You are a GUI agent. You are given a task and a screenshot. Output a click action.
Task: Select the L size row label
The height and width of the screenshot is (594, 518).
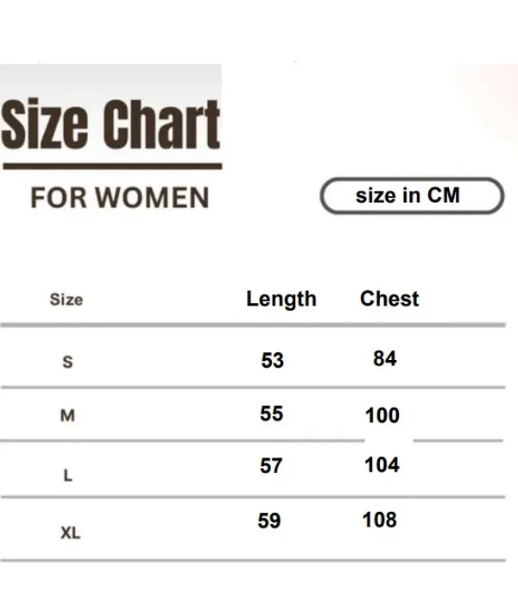68,476
